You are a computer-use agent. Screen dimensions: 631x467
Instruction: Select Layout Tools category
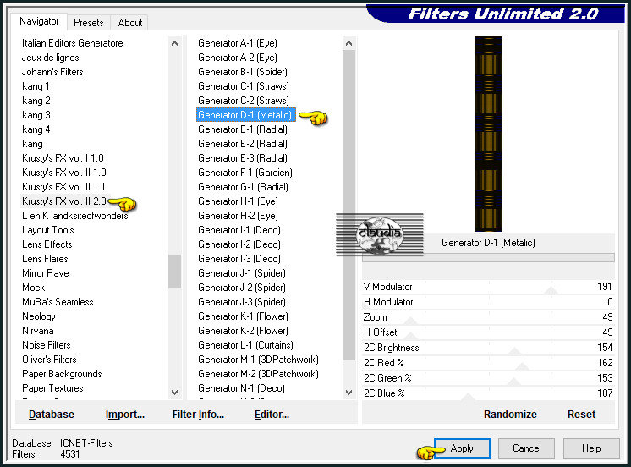(x=48, y=230)
